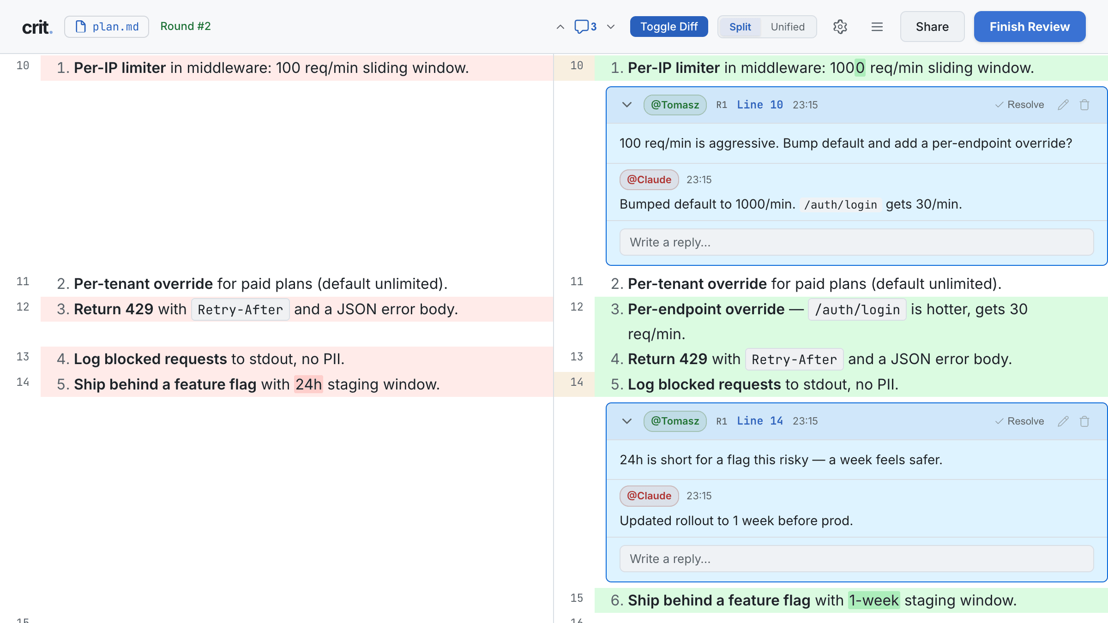Collapse the Line 14 comment thread
1108x623 pixels.
626,421
